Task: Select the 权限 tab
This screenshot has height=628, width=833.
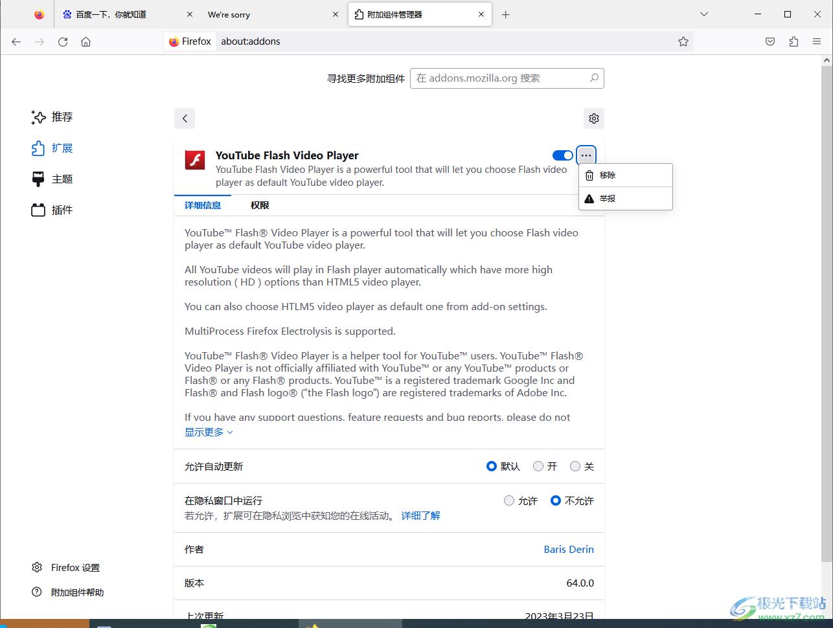Action: (x=260, y=205)
